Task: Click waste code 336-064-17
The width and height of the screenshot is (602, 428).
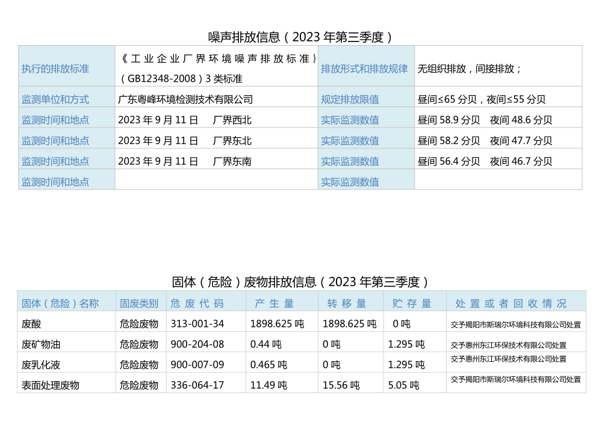Action: click(197, 385)
